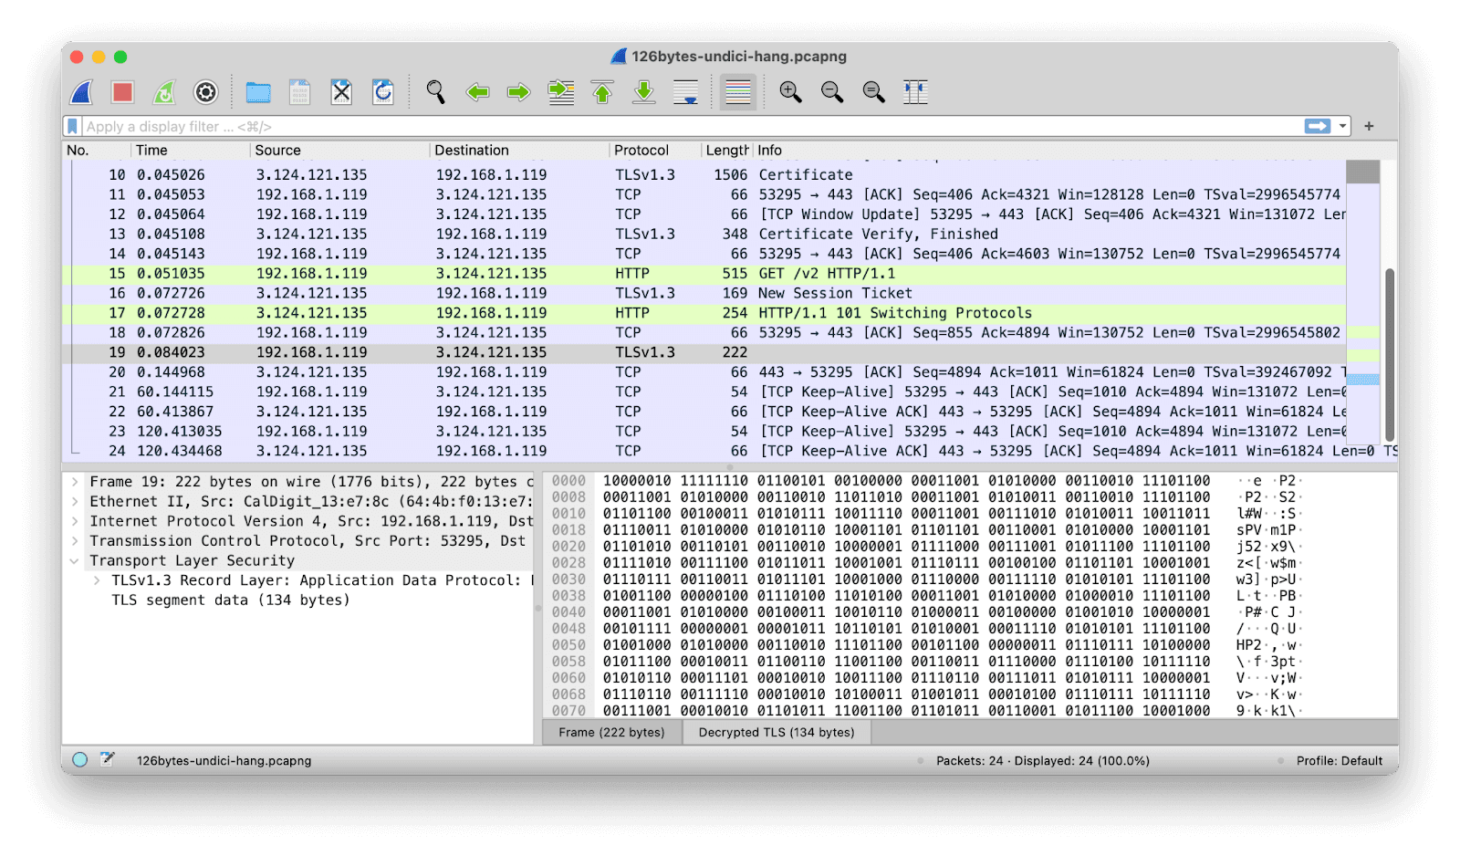The width and height of the screenshot is (1460, 856).
Task: Add a display filter button with plus
Action: [1369, 127]
